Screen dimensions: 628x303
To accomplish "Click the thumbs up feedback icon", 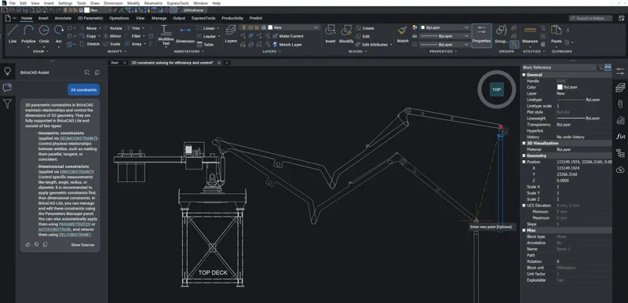I will pos(28,245).
